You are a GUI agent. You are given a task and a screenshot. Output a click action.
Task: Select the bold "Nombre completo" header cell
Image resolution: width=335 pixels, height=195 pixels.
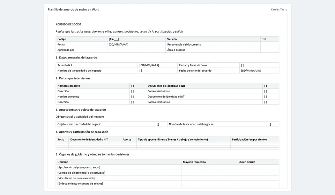pyautogui.click(x=92, y=86)
